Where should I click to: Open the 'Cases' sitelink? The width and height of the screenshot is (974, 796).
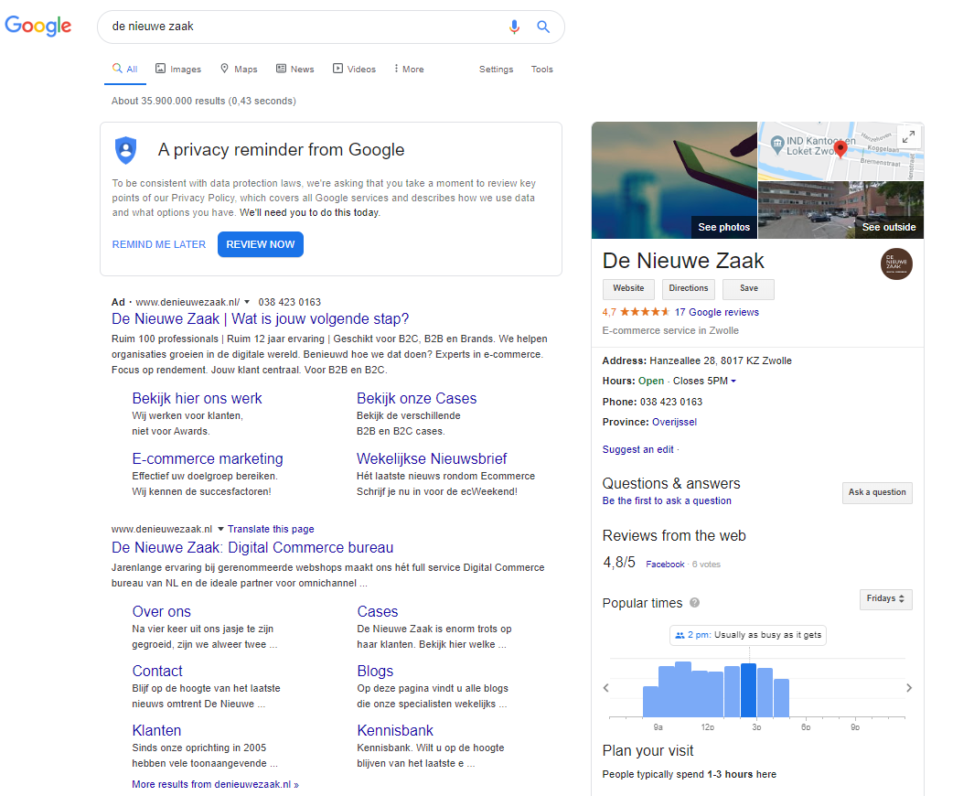(x=378, y=611)
